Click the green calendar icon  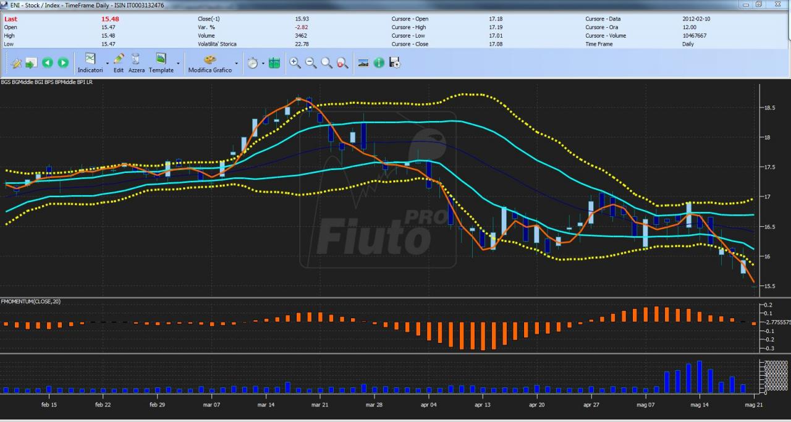[274, 63]
